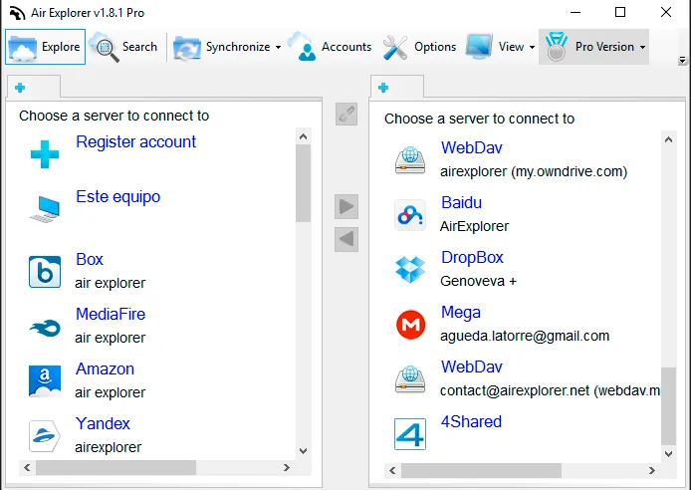Image resolution: width=691 pixels, height=490 pixels.
Task: Open the Register account link
Action: (x=135, y=141)
